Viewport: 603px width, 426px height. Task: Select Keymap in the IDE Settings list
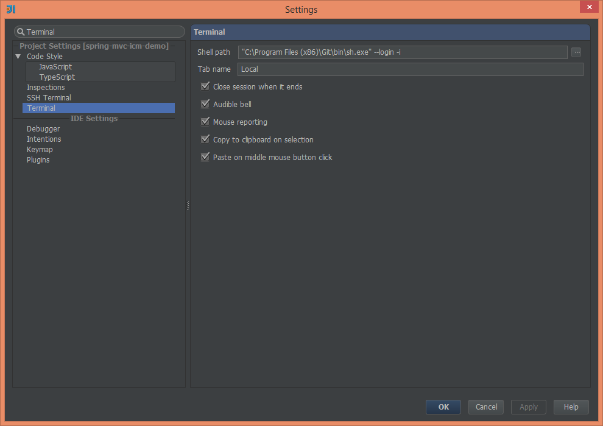click(40, 149)
